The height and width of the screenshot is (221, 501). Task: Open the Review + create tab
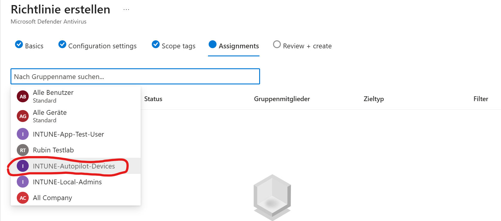(x=307, y=46)
